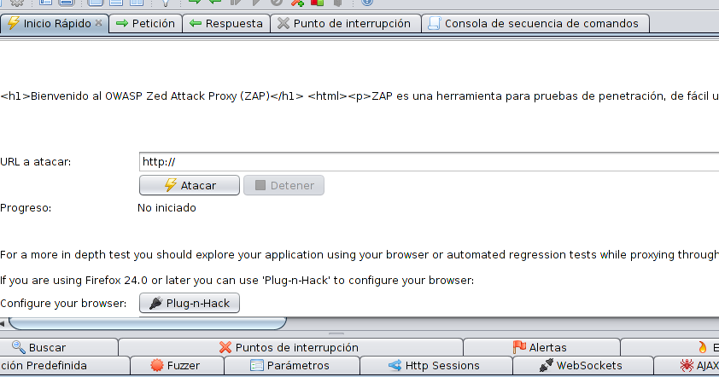Open the tab ending in Predefinida
The image size is (719, 377).
click(x=65, y=366)
